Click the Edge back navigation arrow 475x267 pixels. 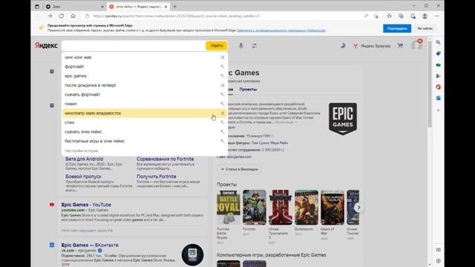click(x=39, y=16)
